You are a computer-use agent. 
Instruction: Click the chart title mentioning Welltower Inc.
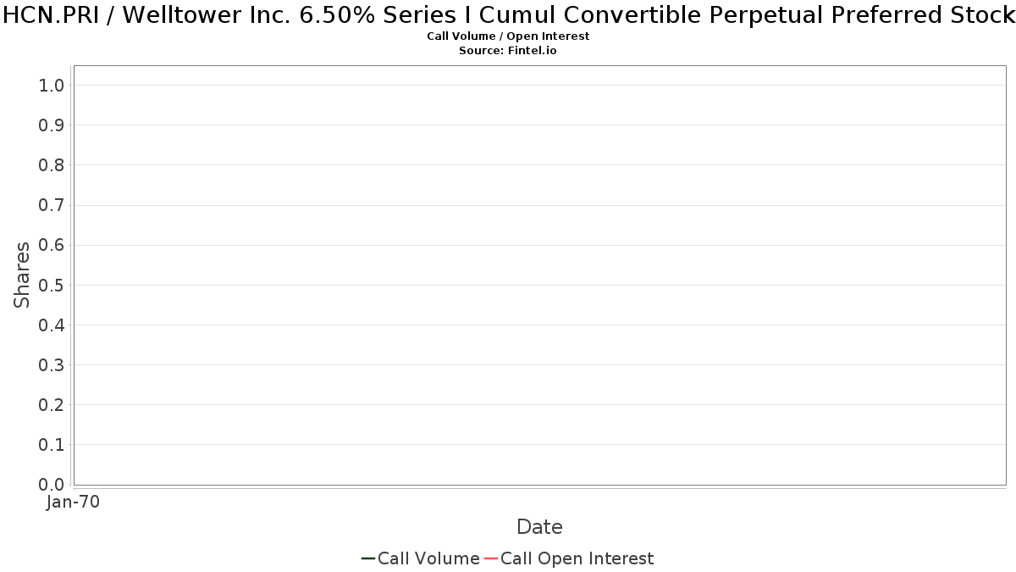(x=508, y=15)
